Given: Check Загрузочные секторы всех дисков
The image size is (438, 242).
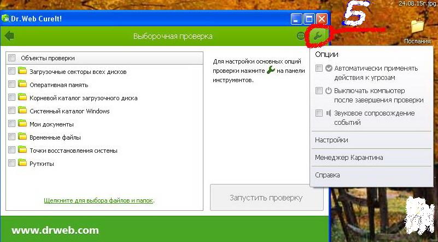Looking at the screenshot, I should (x=11, y=71).
